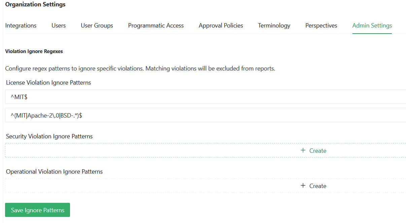Switch to the Integrations tab
Image resolution: width=406 pixels, height=223 pixels.
click(21, 26)
